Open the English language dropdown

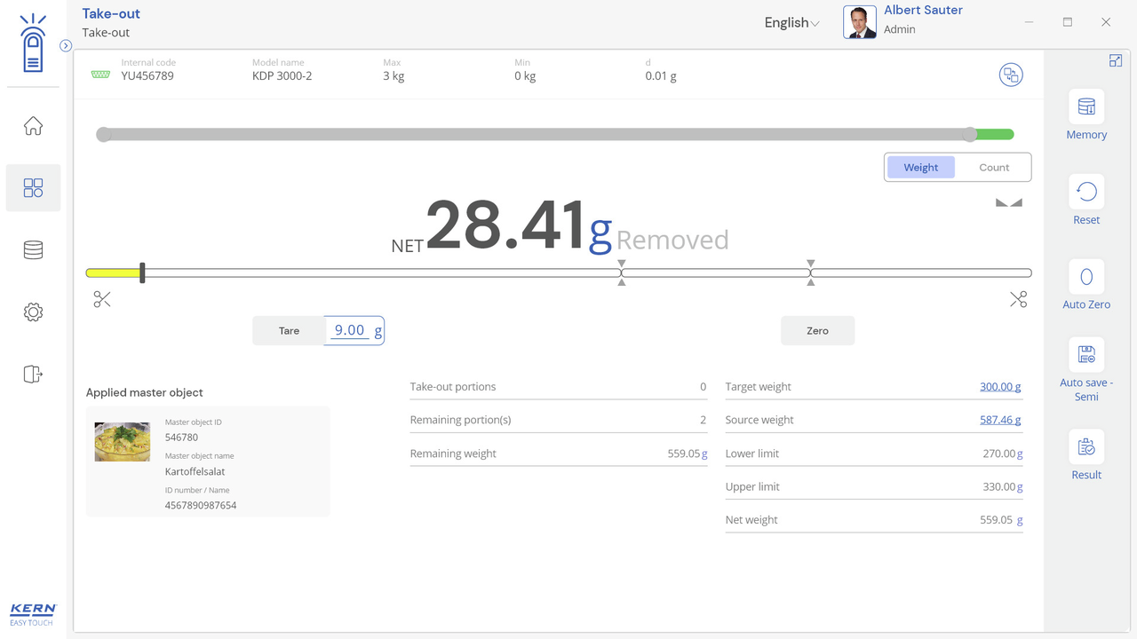click(x=791, y=23)
